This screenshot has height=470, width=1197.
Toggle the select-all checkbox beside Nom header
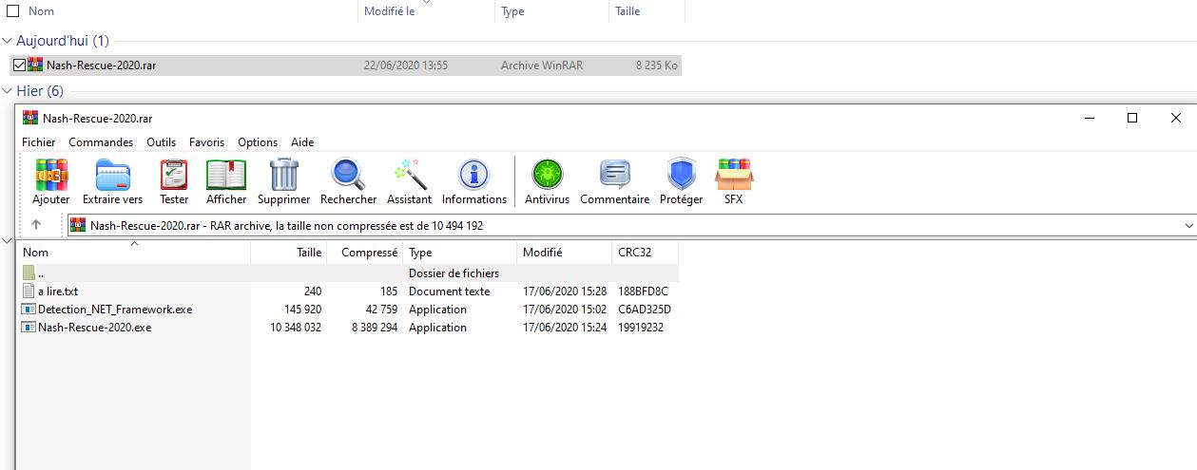point(12,11)
